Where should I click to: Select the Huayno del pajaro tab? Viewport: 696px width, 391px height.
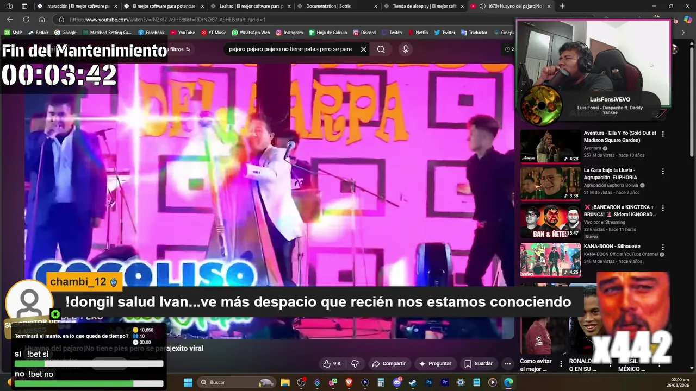pyautogui.click(x=510, y=6)
